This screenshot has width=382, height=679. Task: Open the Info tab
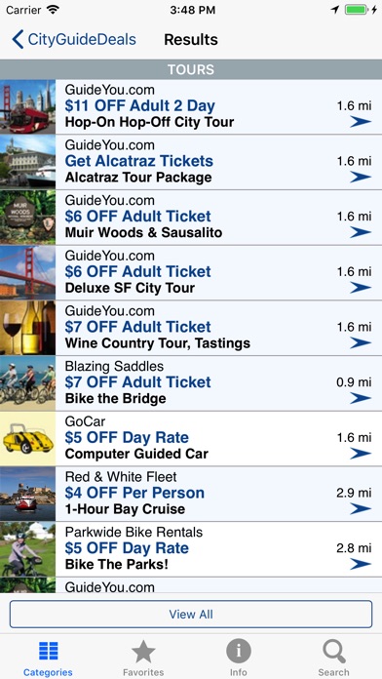(x=239, y=658)
